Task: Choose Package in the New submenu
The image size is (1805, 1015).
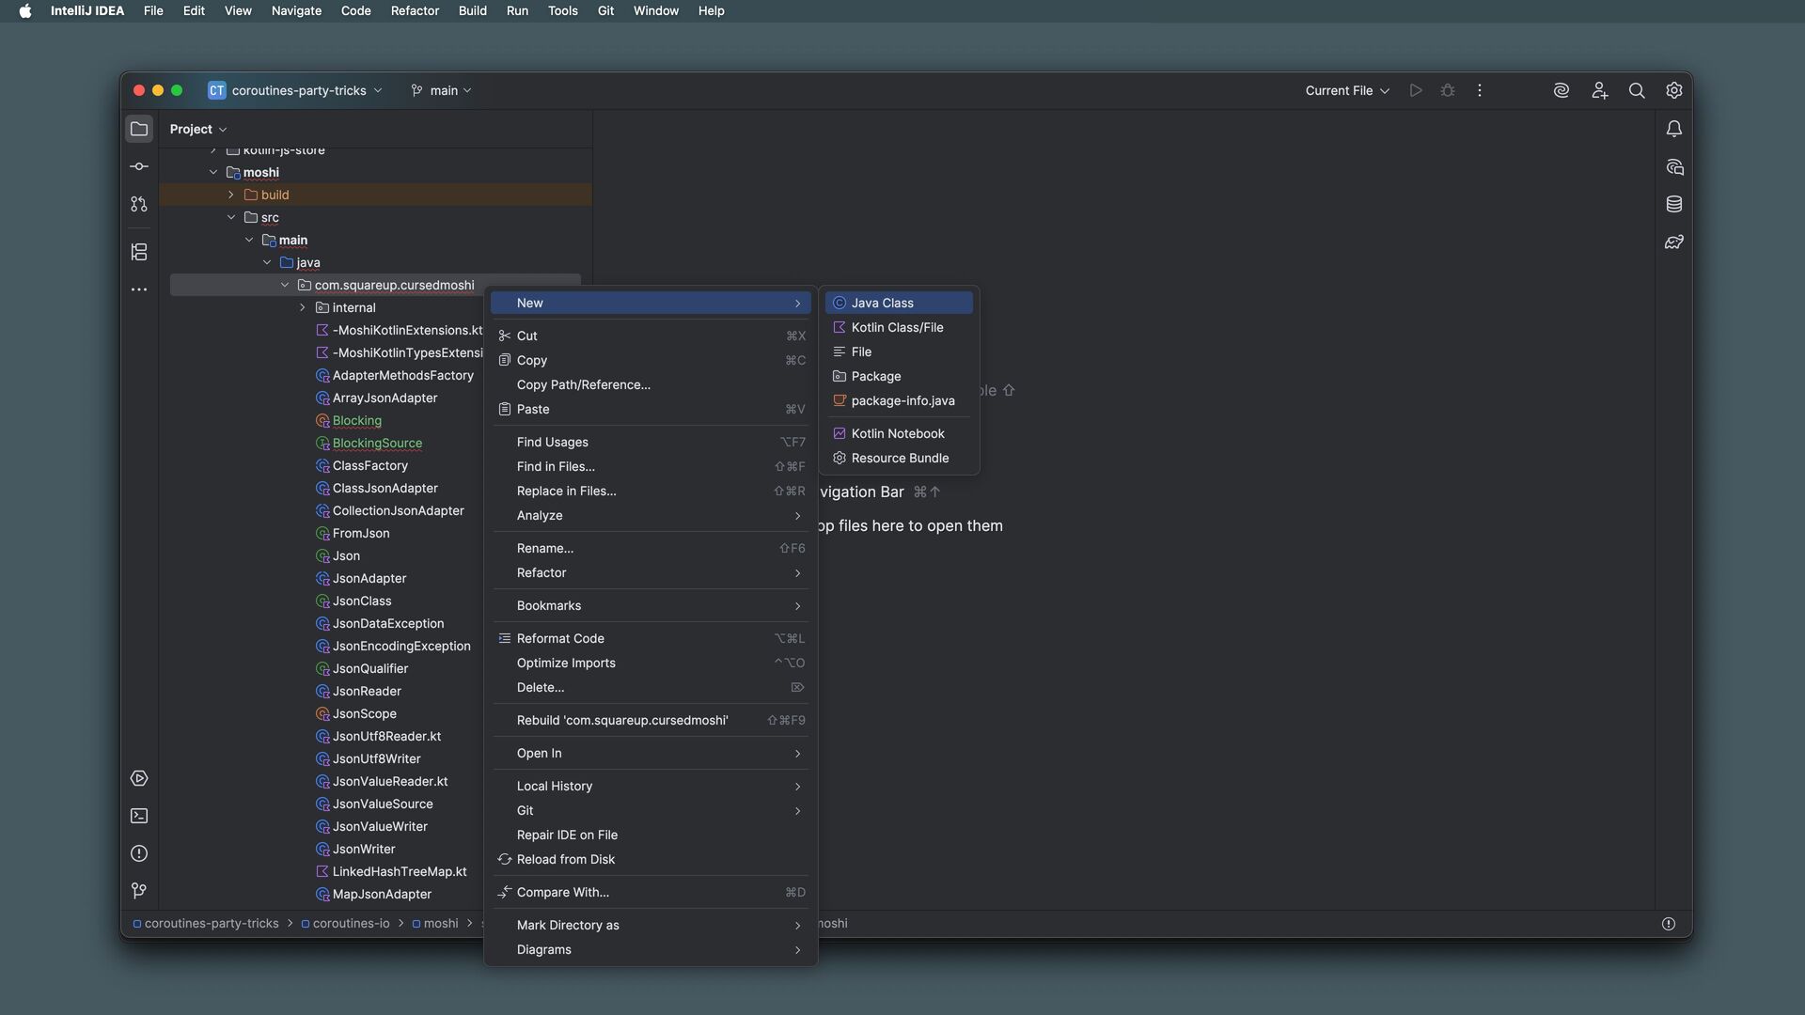Action: click(x=899, y=376)
